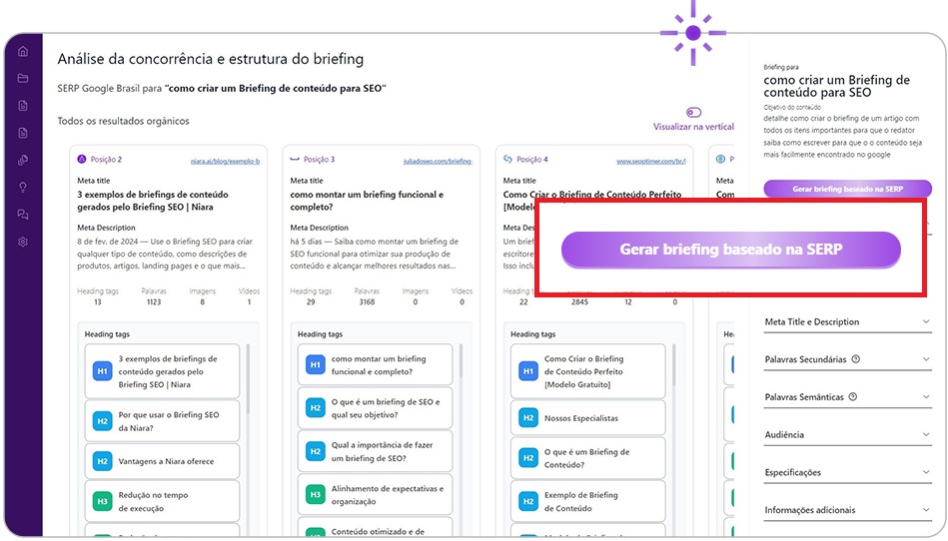Open the niara.ai/blog link in Posição 2
Viewport: 948px width, 541px height.
[x=225, y=160]
